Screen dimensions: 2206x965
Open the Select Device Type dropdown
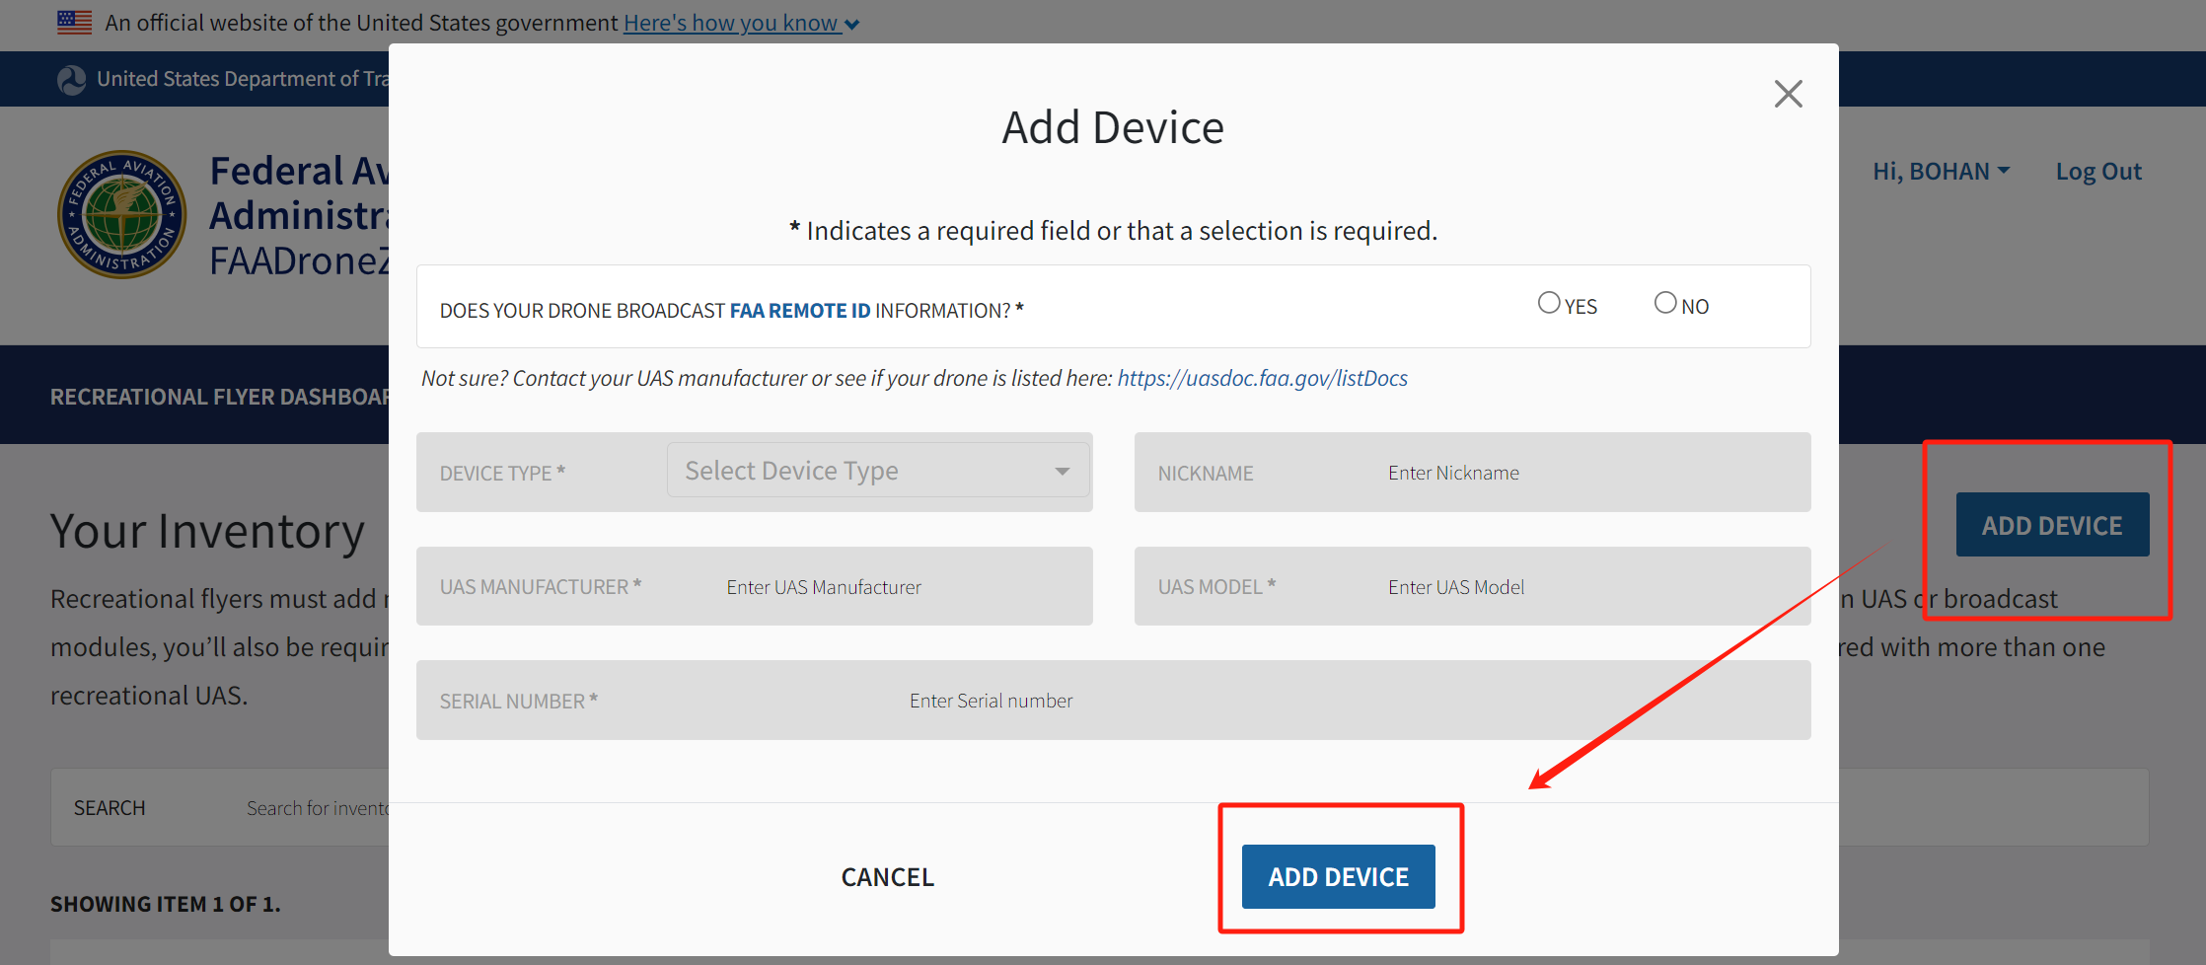point(877,471)
